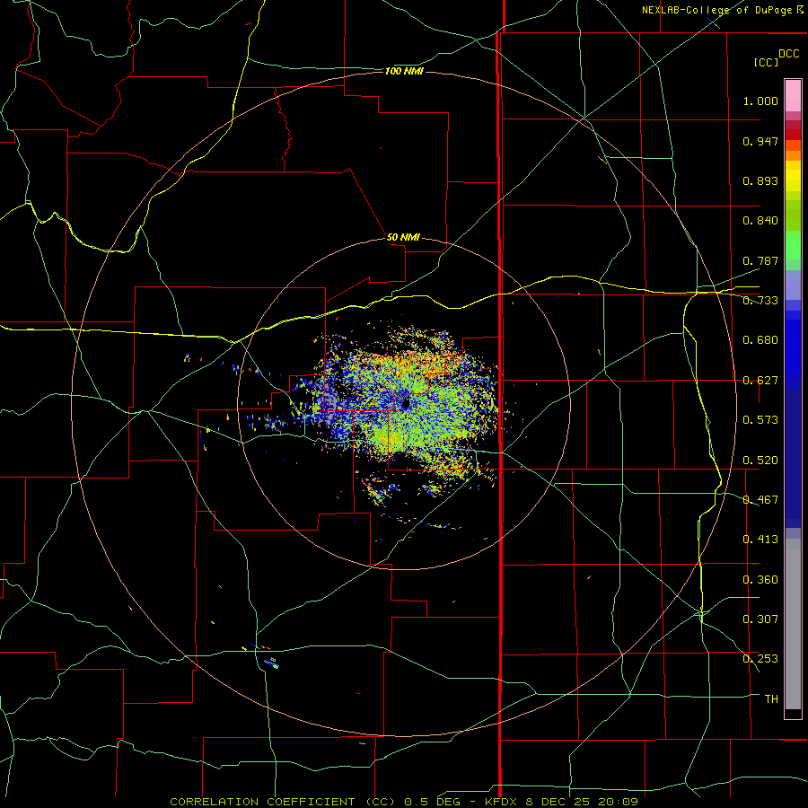The image size is (808, 808).
Task: Select the 0.840 value on the scale
Action: [x=760, y=221]
